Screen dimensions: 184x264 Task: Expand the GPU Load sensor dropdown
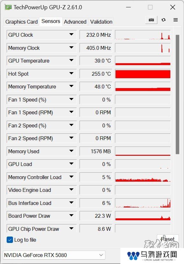tap(71, 164)
